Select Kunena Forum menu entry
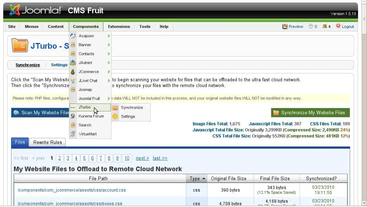 90,116
